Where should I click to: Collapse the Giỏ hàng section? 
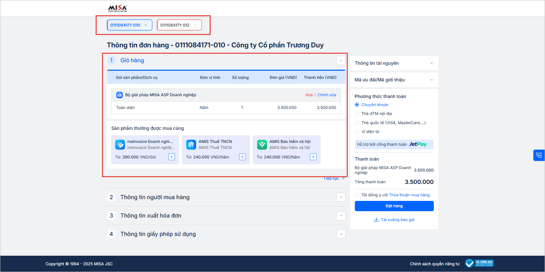341,61
